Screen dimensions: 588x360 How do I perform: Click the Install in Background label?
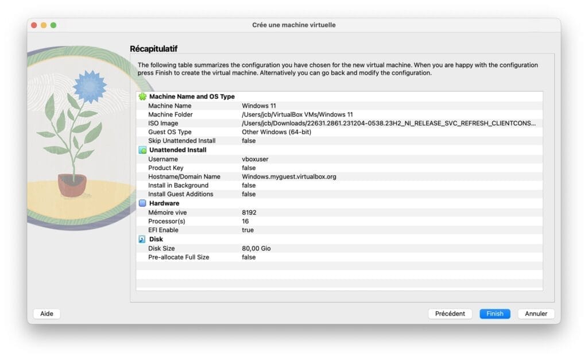pyautogui.click(x=178, y=185)
